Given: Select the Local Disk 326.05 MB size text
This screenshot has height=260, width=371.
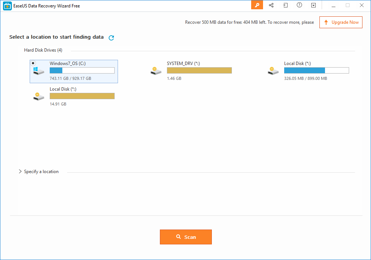Looking at the screenshot, I should (x=305, y=78).
